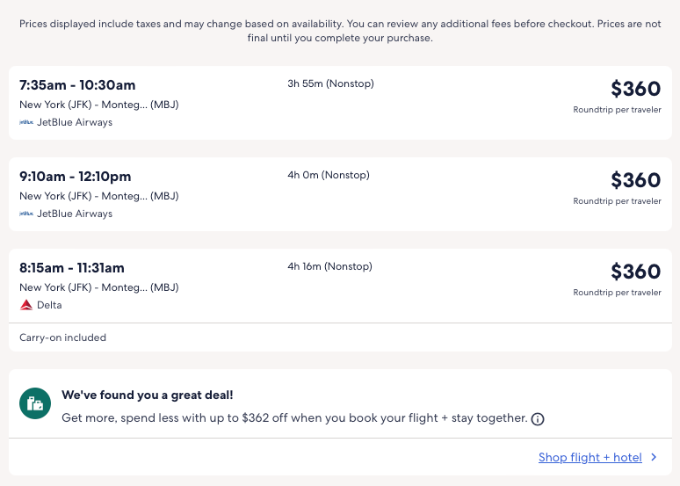Click the 3h 55m (Nonstop) duration text
Viewport: 680px width, 486px height.
pyautogui.click(x=330, y=83)
